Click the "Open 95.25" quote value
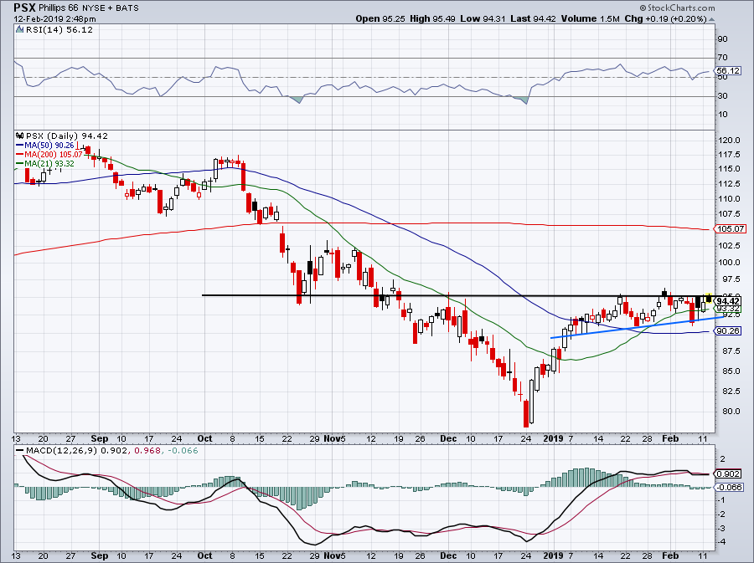 381,18
